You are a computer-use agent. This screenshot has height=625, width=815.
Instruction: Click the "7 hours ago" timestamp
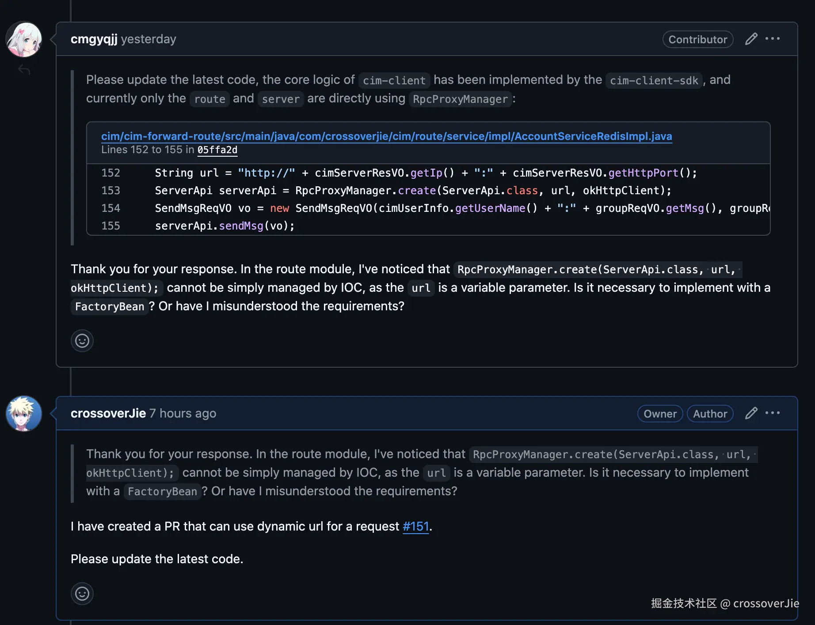(183, 414)
